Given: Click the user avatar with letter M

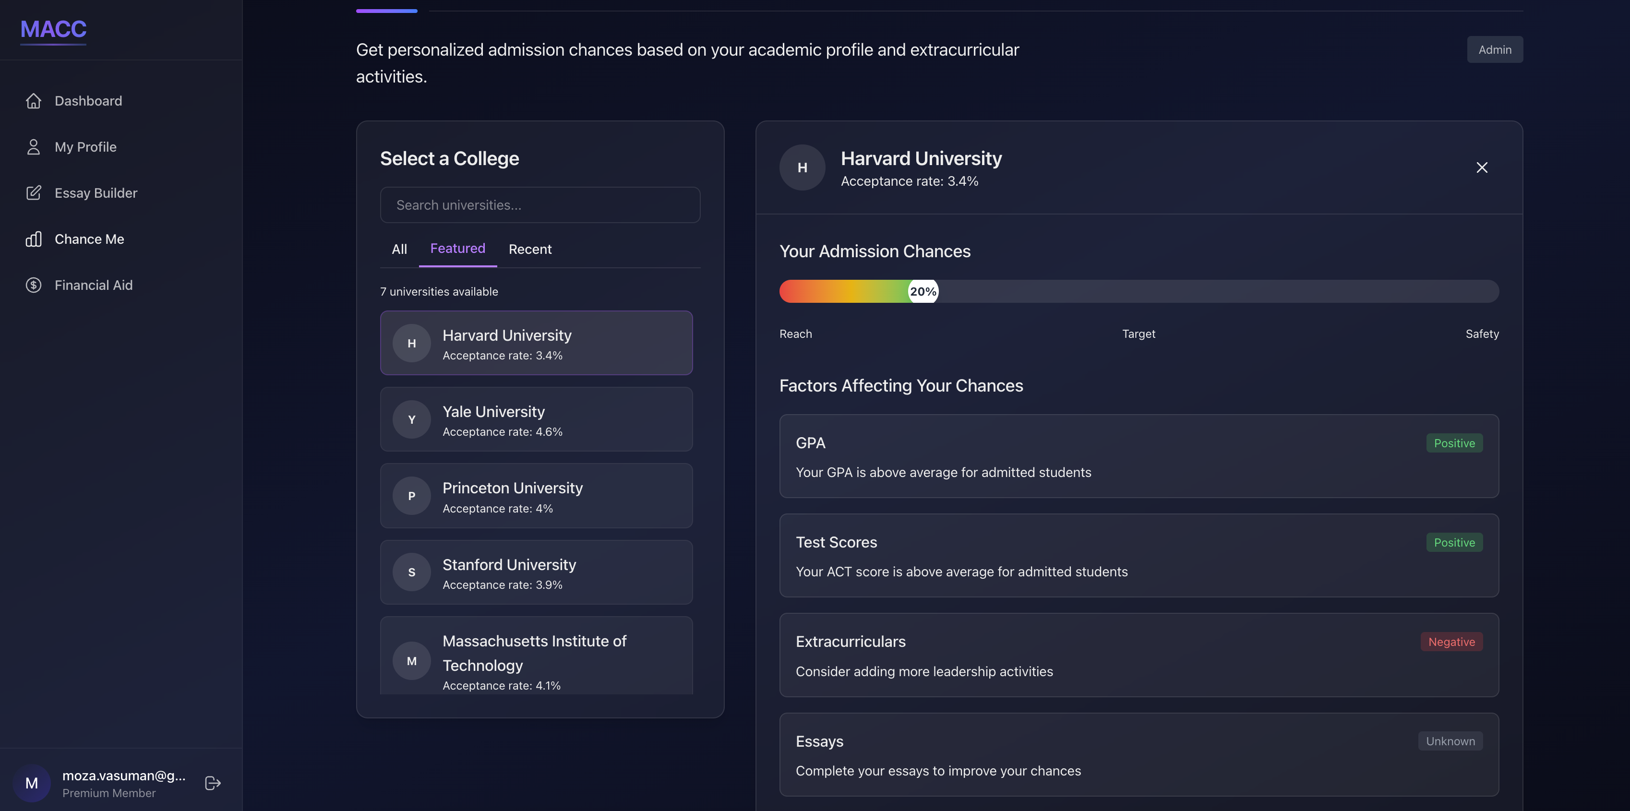Looking at the screenshot, I should click(32, 783).
